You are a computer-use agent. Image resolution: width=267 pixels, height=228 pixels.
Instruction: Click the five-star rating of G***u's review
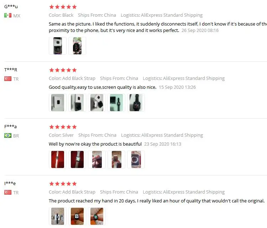(63, 7)
